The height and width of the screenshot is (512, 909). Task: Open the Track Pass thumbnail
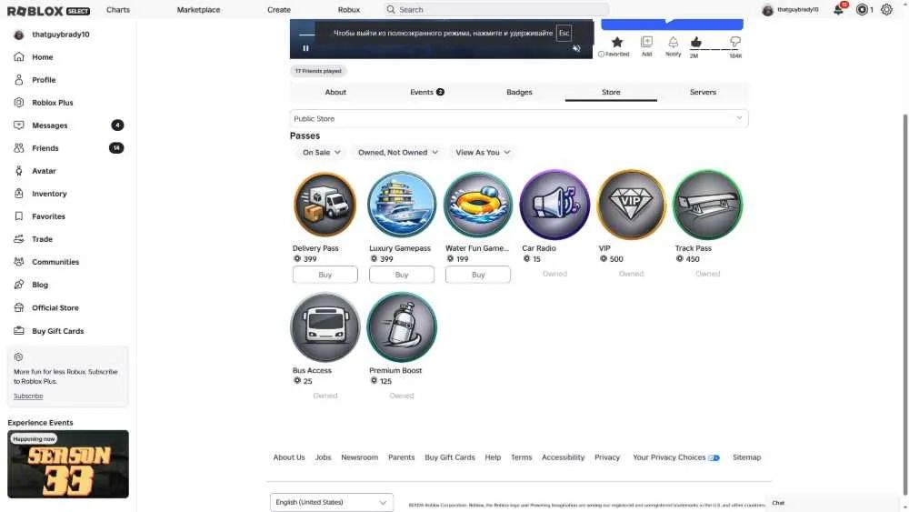point(708,205)
